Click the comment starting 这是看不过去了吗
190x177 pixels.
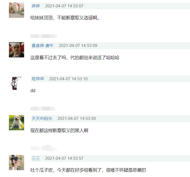75,58
